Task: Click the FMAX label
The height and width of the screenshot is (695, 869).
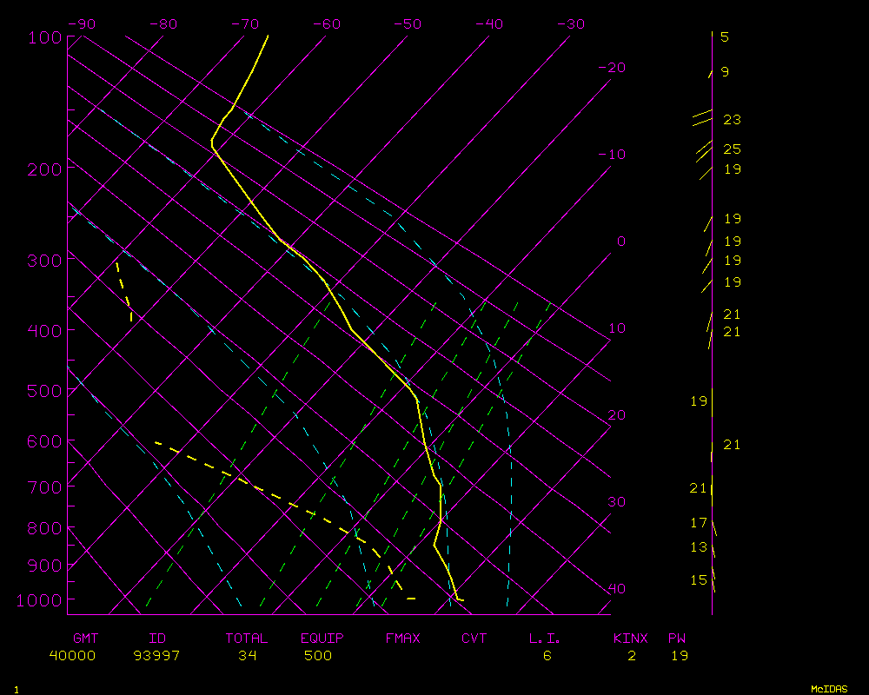Action: [402, 639]
